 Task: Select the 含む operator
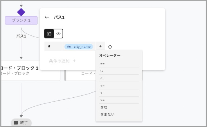coord(104,107)
